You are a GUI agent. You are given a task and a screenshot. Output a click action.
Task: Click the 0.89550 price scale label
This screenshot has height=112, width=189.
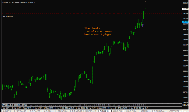185,34
